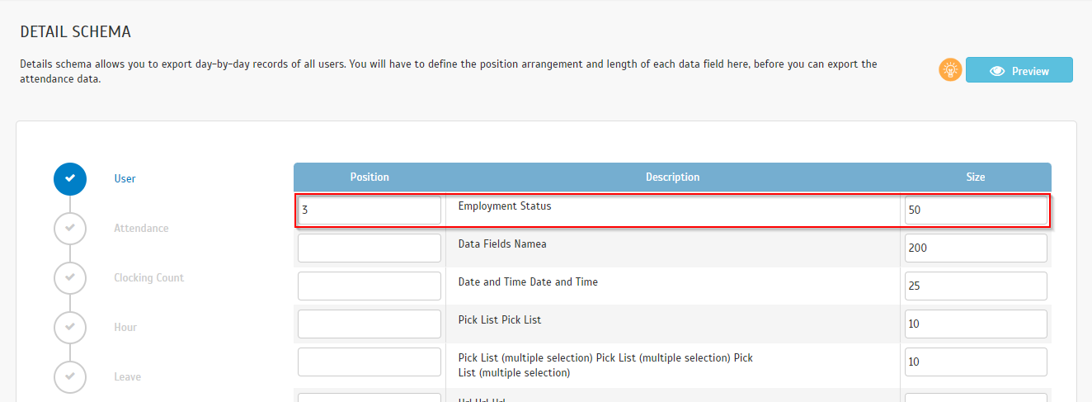Click Position field for Date and Time
This screenshot has width=1092, height=402.
coord(369,286)
